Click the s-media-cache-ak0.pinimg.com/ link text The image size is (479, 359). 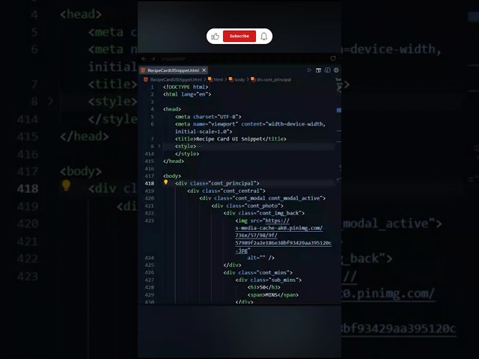coord(279,228)
